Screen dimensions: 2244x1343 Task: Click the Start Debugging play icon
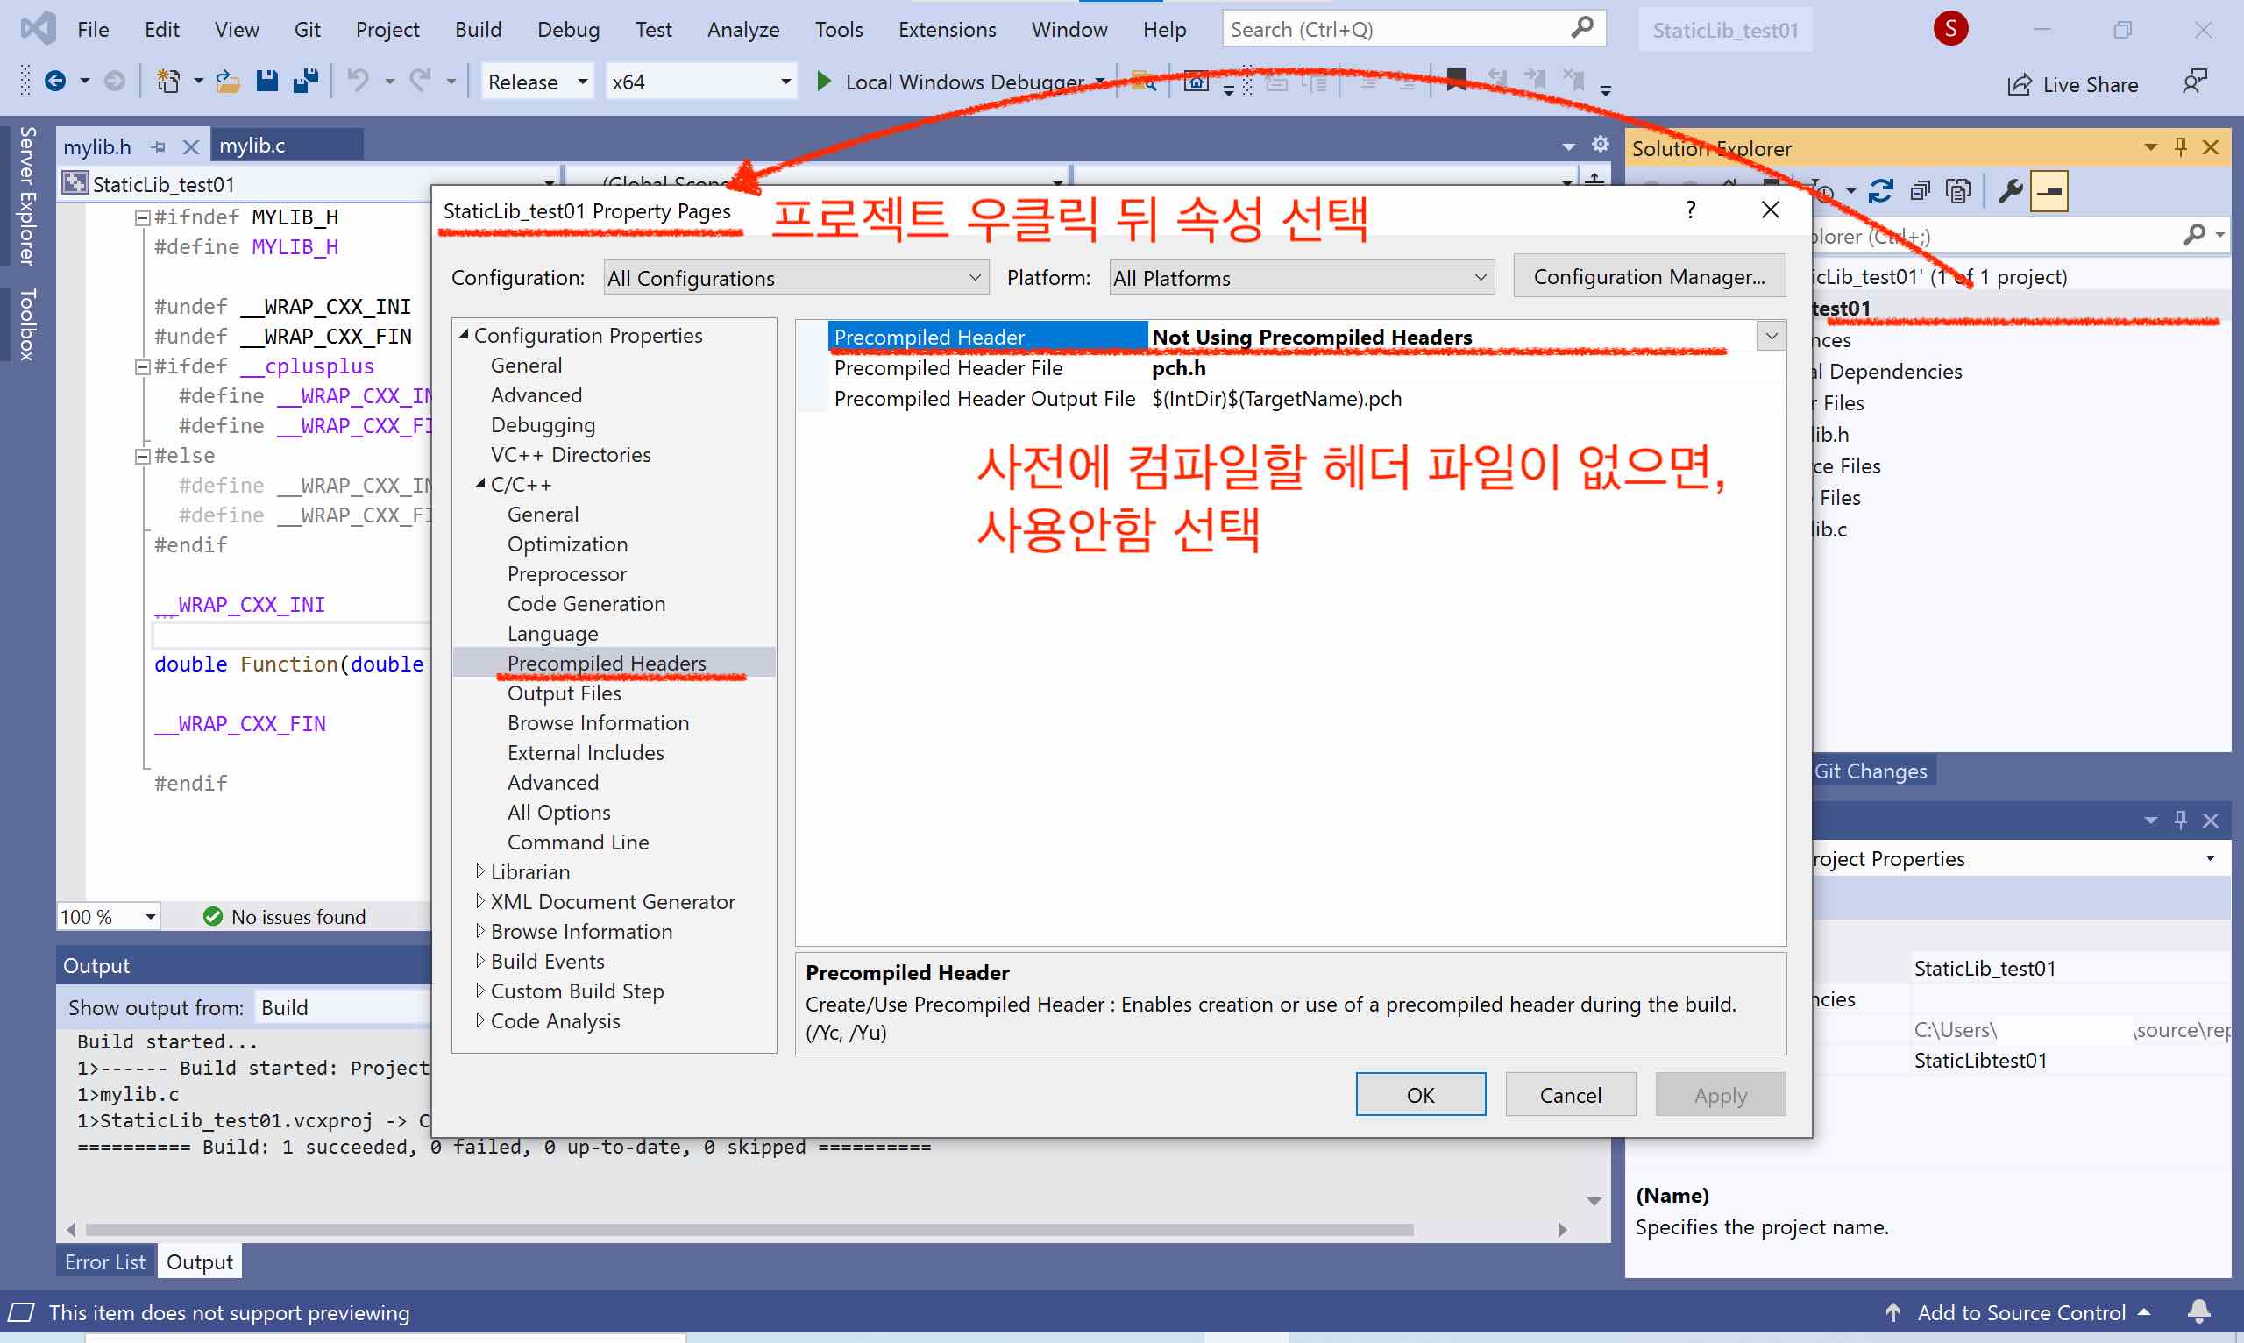823,82
